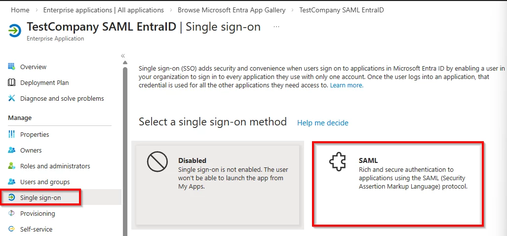Open Browse Microsoft Entra App Gallery breadcrumb

(230, 10)
